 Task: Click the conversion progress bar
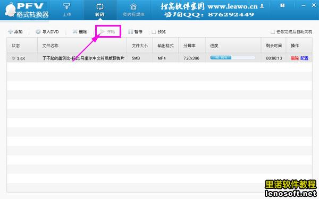233,58
